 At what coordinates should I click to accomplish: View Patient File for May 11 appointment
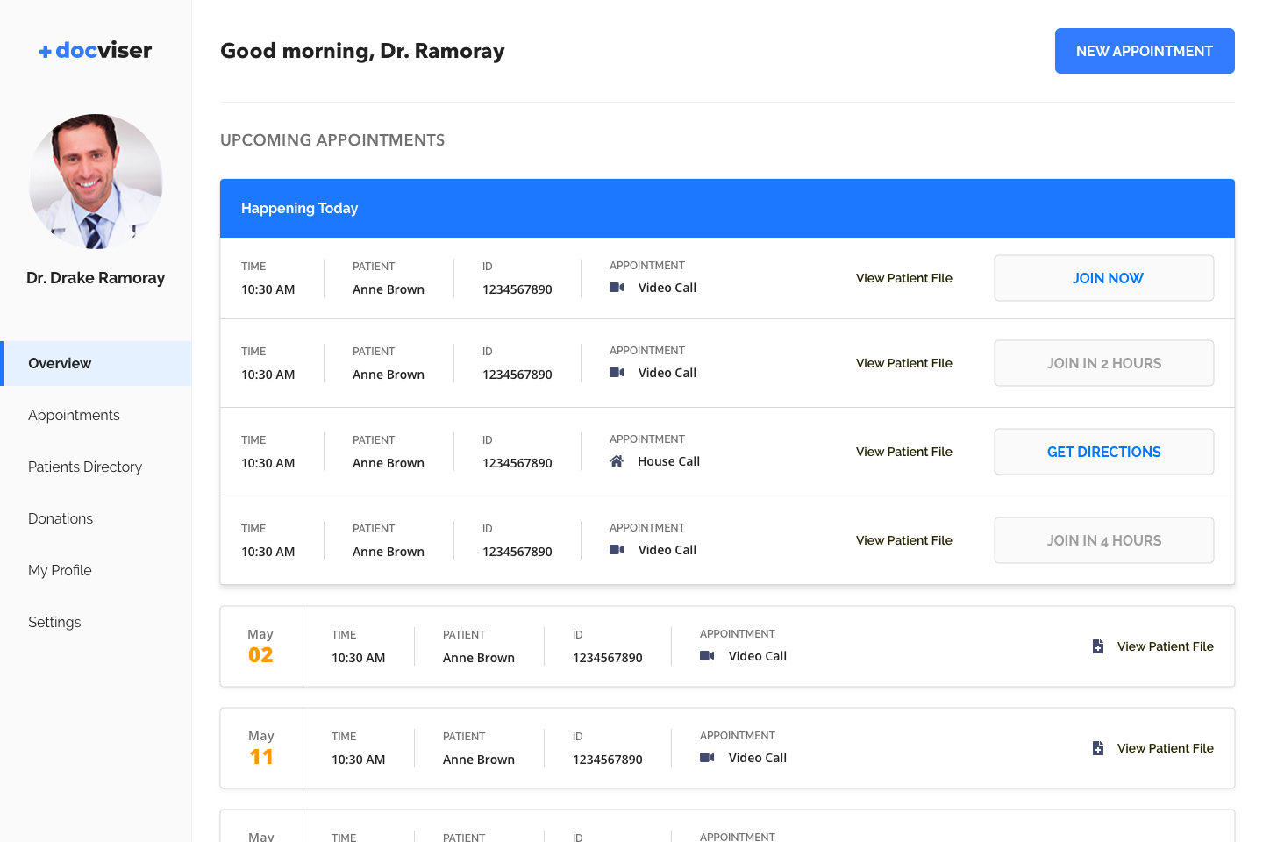[1166, 748]
